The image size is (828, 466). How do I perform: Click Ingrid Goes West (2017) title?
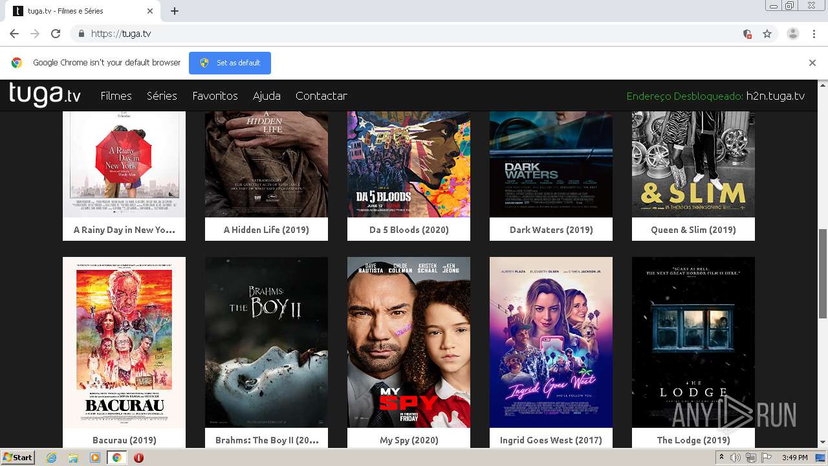tap(551, 440)
